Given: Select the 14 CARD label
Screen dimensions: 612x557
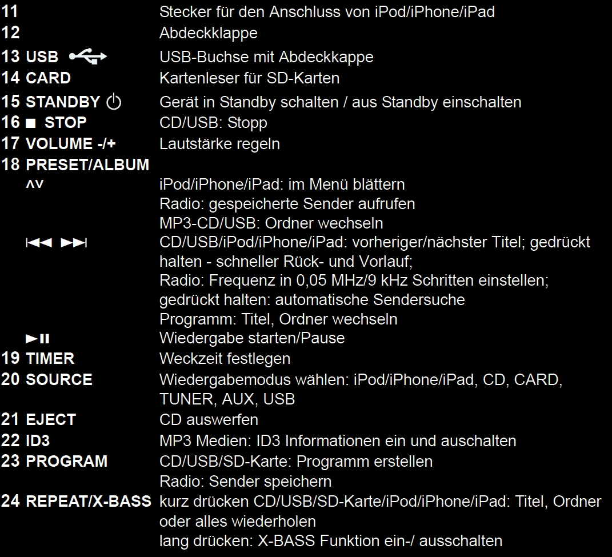Looking at the screenshot, I should pos(36,78).
